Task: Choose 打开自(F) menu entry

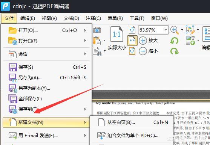Action: [46, 41]
